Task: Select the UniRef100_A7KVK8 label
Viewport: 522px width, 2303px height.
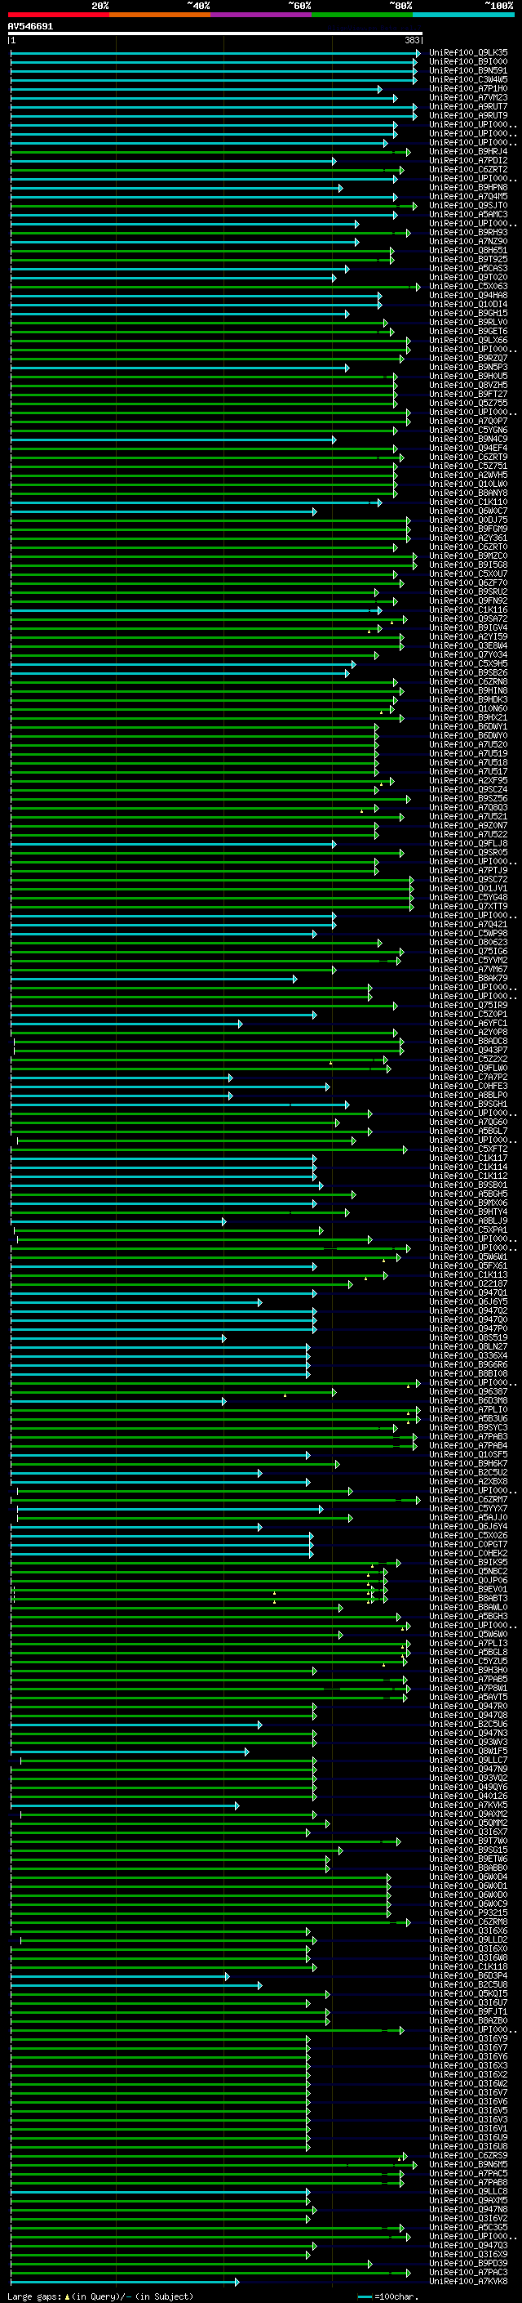Action: point(468,2281)
